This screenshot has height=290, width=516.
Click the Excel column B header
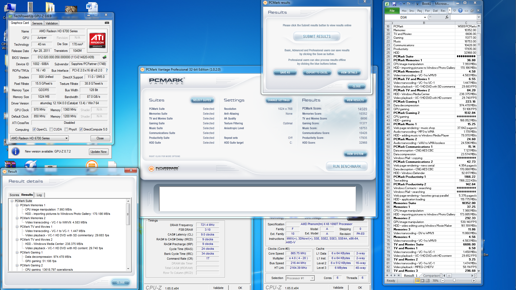424,23
